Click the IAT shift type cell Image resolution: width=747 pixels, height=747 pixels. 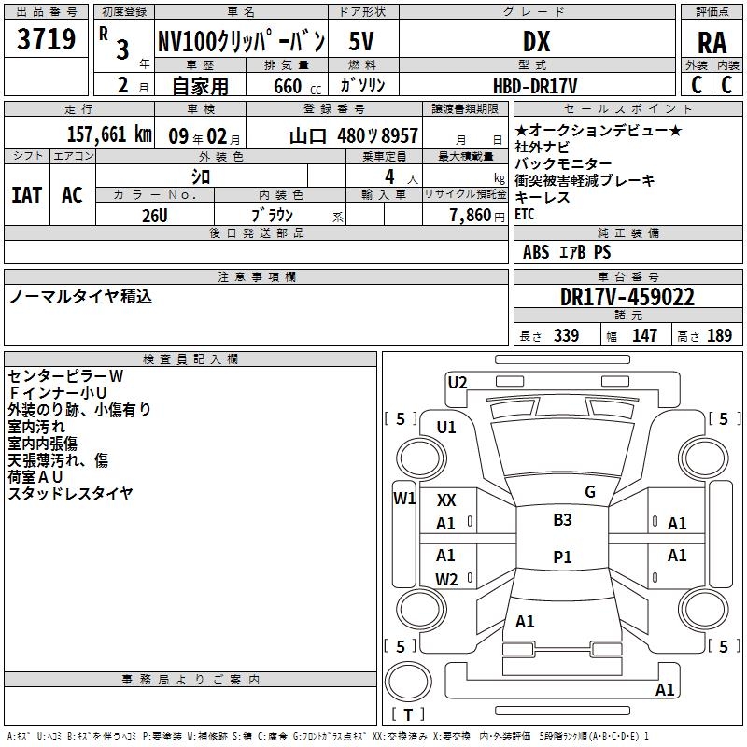(27, 195)
